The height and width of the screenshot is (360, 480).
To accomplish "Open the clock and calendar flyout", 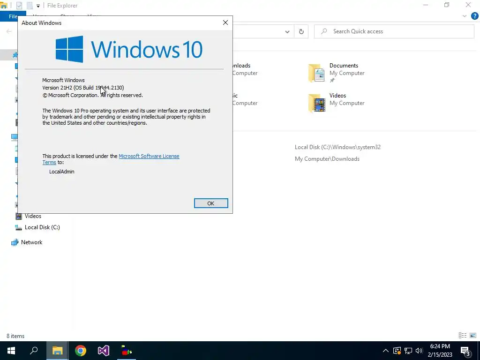I will (440, 351).
